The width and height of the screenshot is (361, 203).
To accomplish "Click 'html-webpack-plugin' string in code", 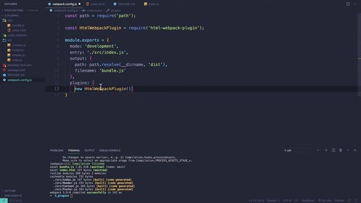I will click(174, 28).
